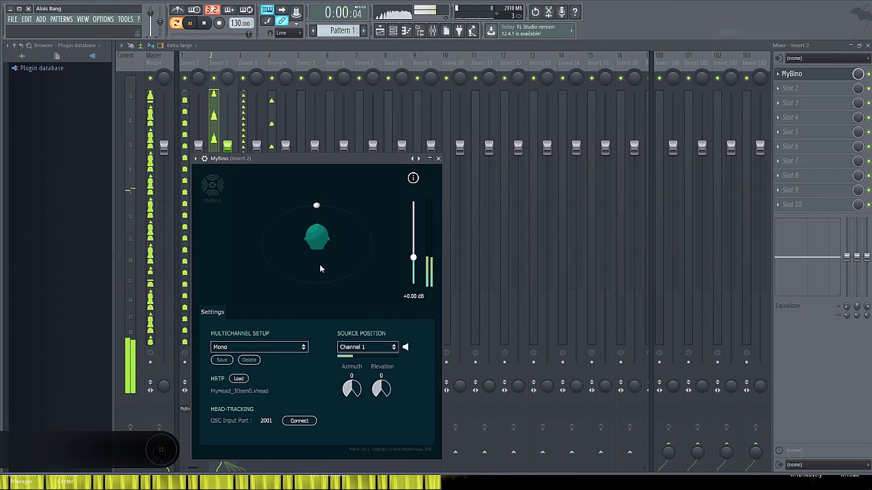The height and width of the screenshot is (490, 872).
Task: Open MyBino window menu arrow
Action: tap(196, 159)
